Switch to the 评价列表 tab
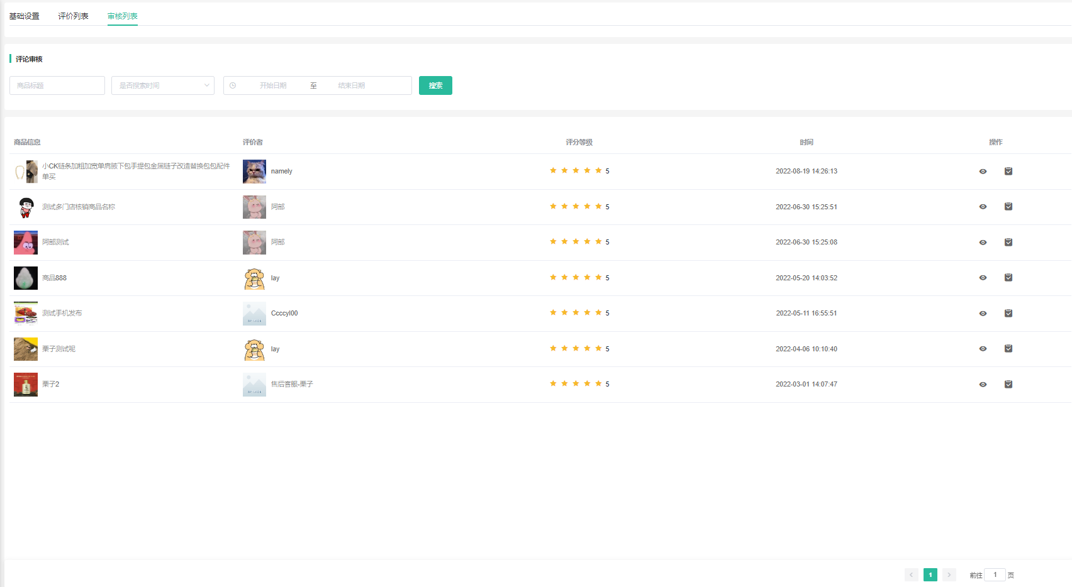 point(73,16)
